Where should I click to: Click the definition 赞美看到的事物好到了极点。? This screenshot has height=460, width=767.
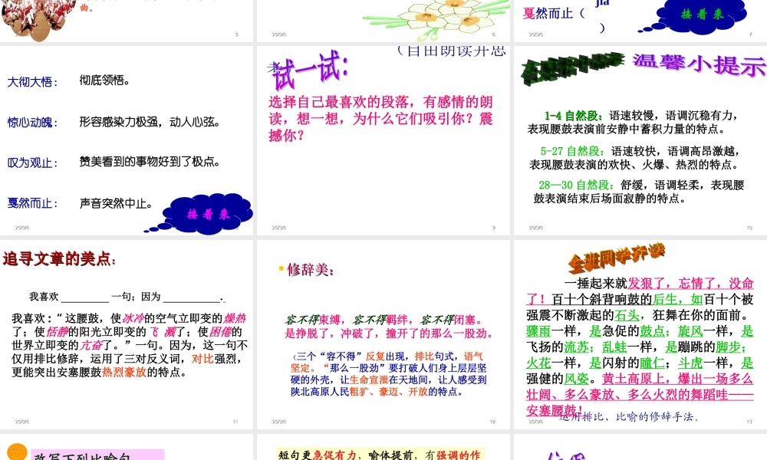150,161
